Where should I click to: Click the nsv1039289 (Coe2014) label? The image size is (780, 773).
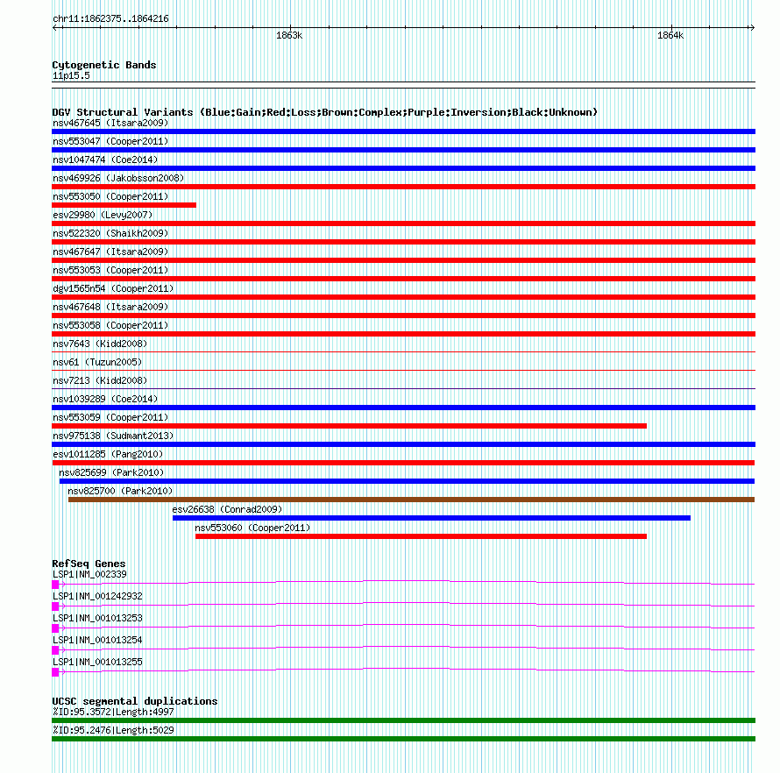pyautogui.click(x=105, y=399)
